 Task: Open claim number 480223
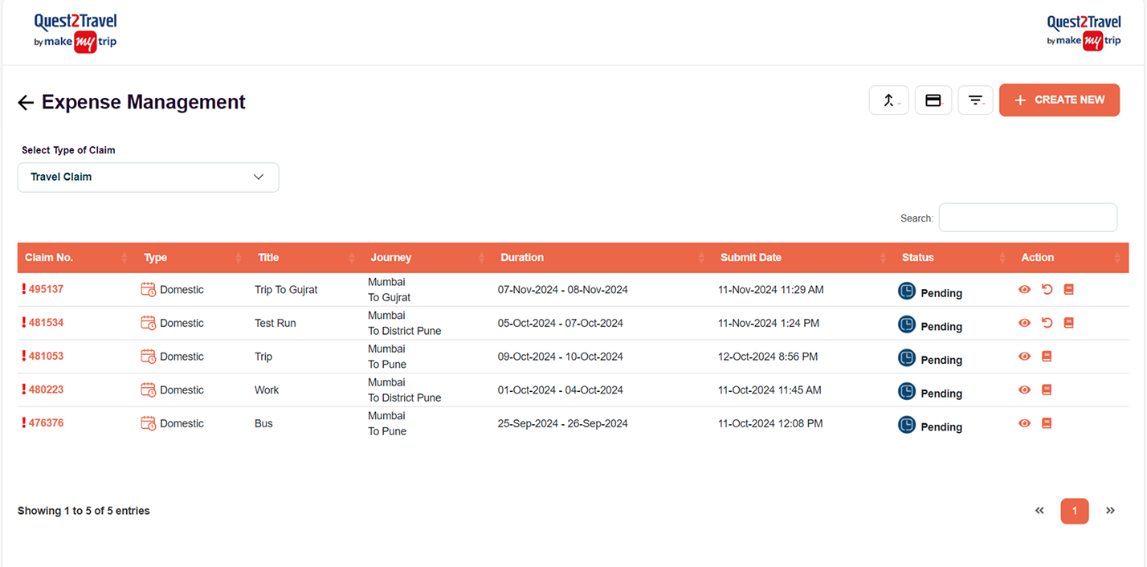pyautogui.click(x=46, y=390)
